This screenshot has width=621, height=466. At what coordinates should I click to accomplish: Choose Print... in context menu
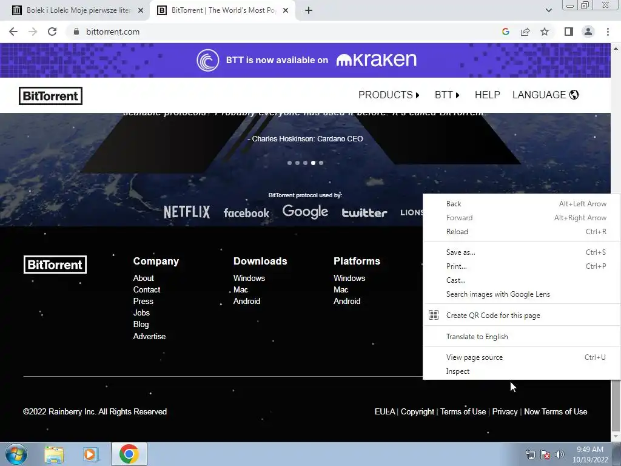[522, 266]
